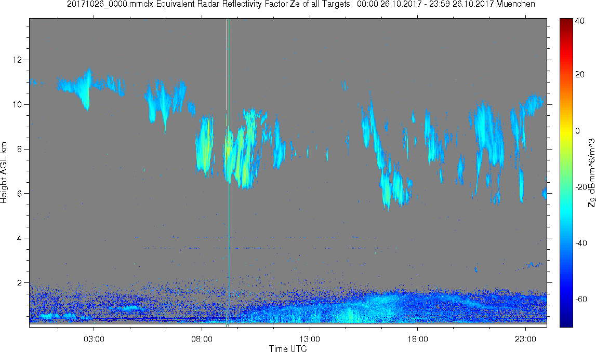Click the 08:00 time tick label
This screenshot has height=352, width=596.
pos(202,339)
